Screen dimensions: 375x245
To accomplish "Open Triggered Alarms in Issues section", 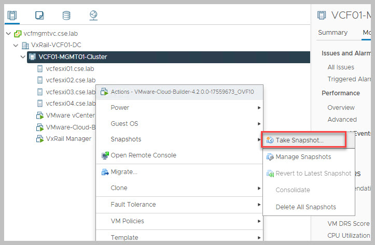I will [x=349, y=79].
